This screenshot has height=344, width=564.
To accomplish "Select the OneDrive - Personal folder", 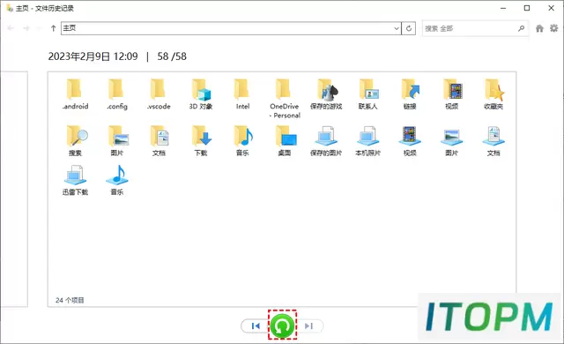I will coord(285,99).
